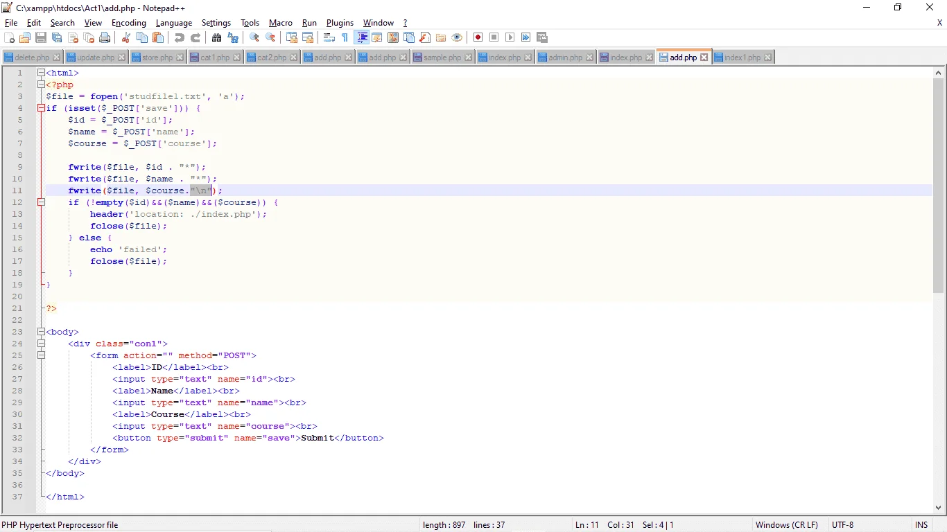
Task: Close current document with menu bar X
Action: (939, 23)
